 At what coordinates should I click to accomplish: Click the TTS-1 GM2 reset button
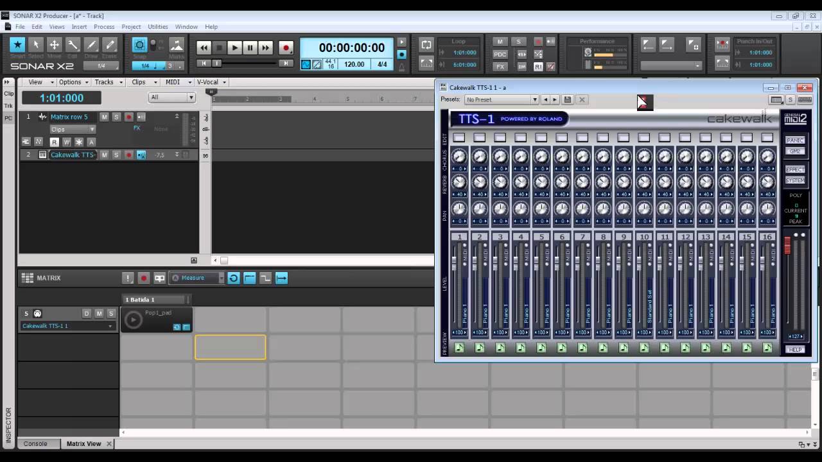tap(795, 151)
